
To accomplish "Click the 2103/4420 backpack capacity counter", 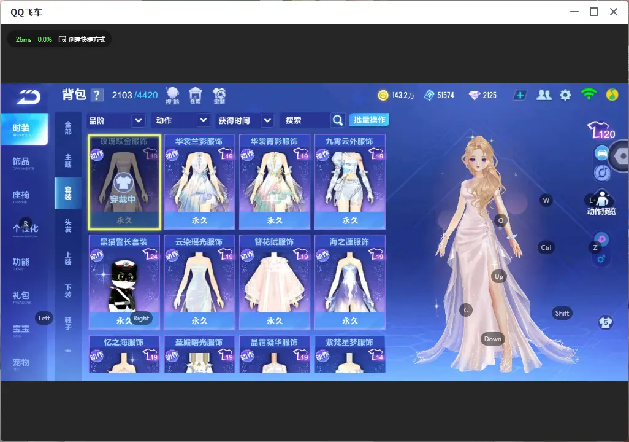I will [x=135, y=95].
